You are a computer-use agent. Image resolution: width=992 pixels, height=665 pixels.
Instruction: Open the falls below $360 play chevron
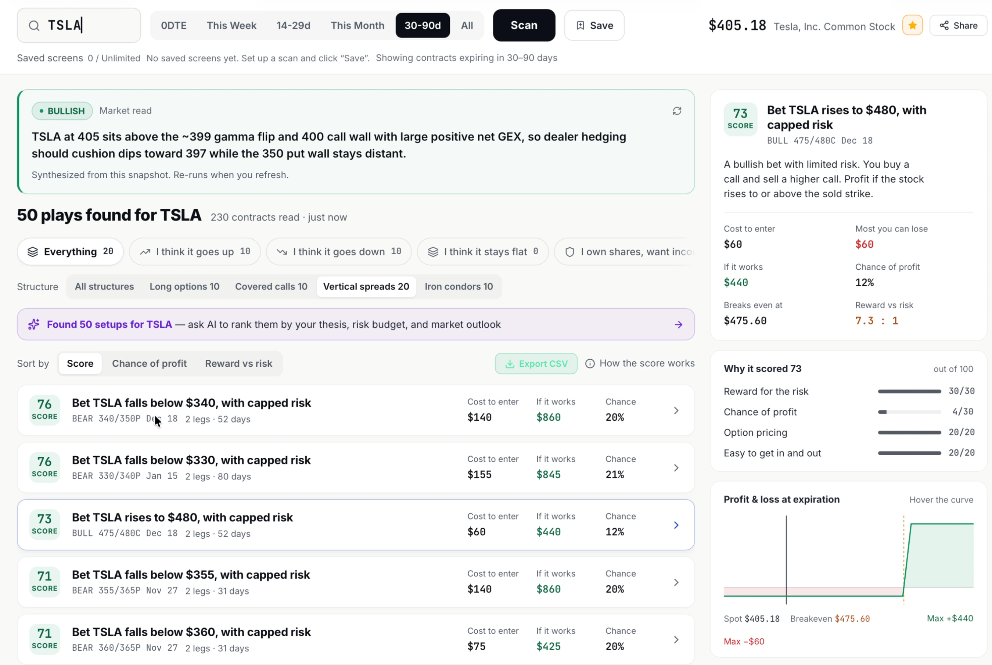pos(676,639)
